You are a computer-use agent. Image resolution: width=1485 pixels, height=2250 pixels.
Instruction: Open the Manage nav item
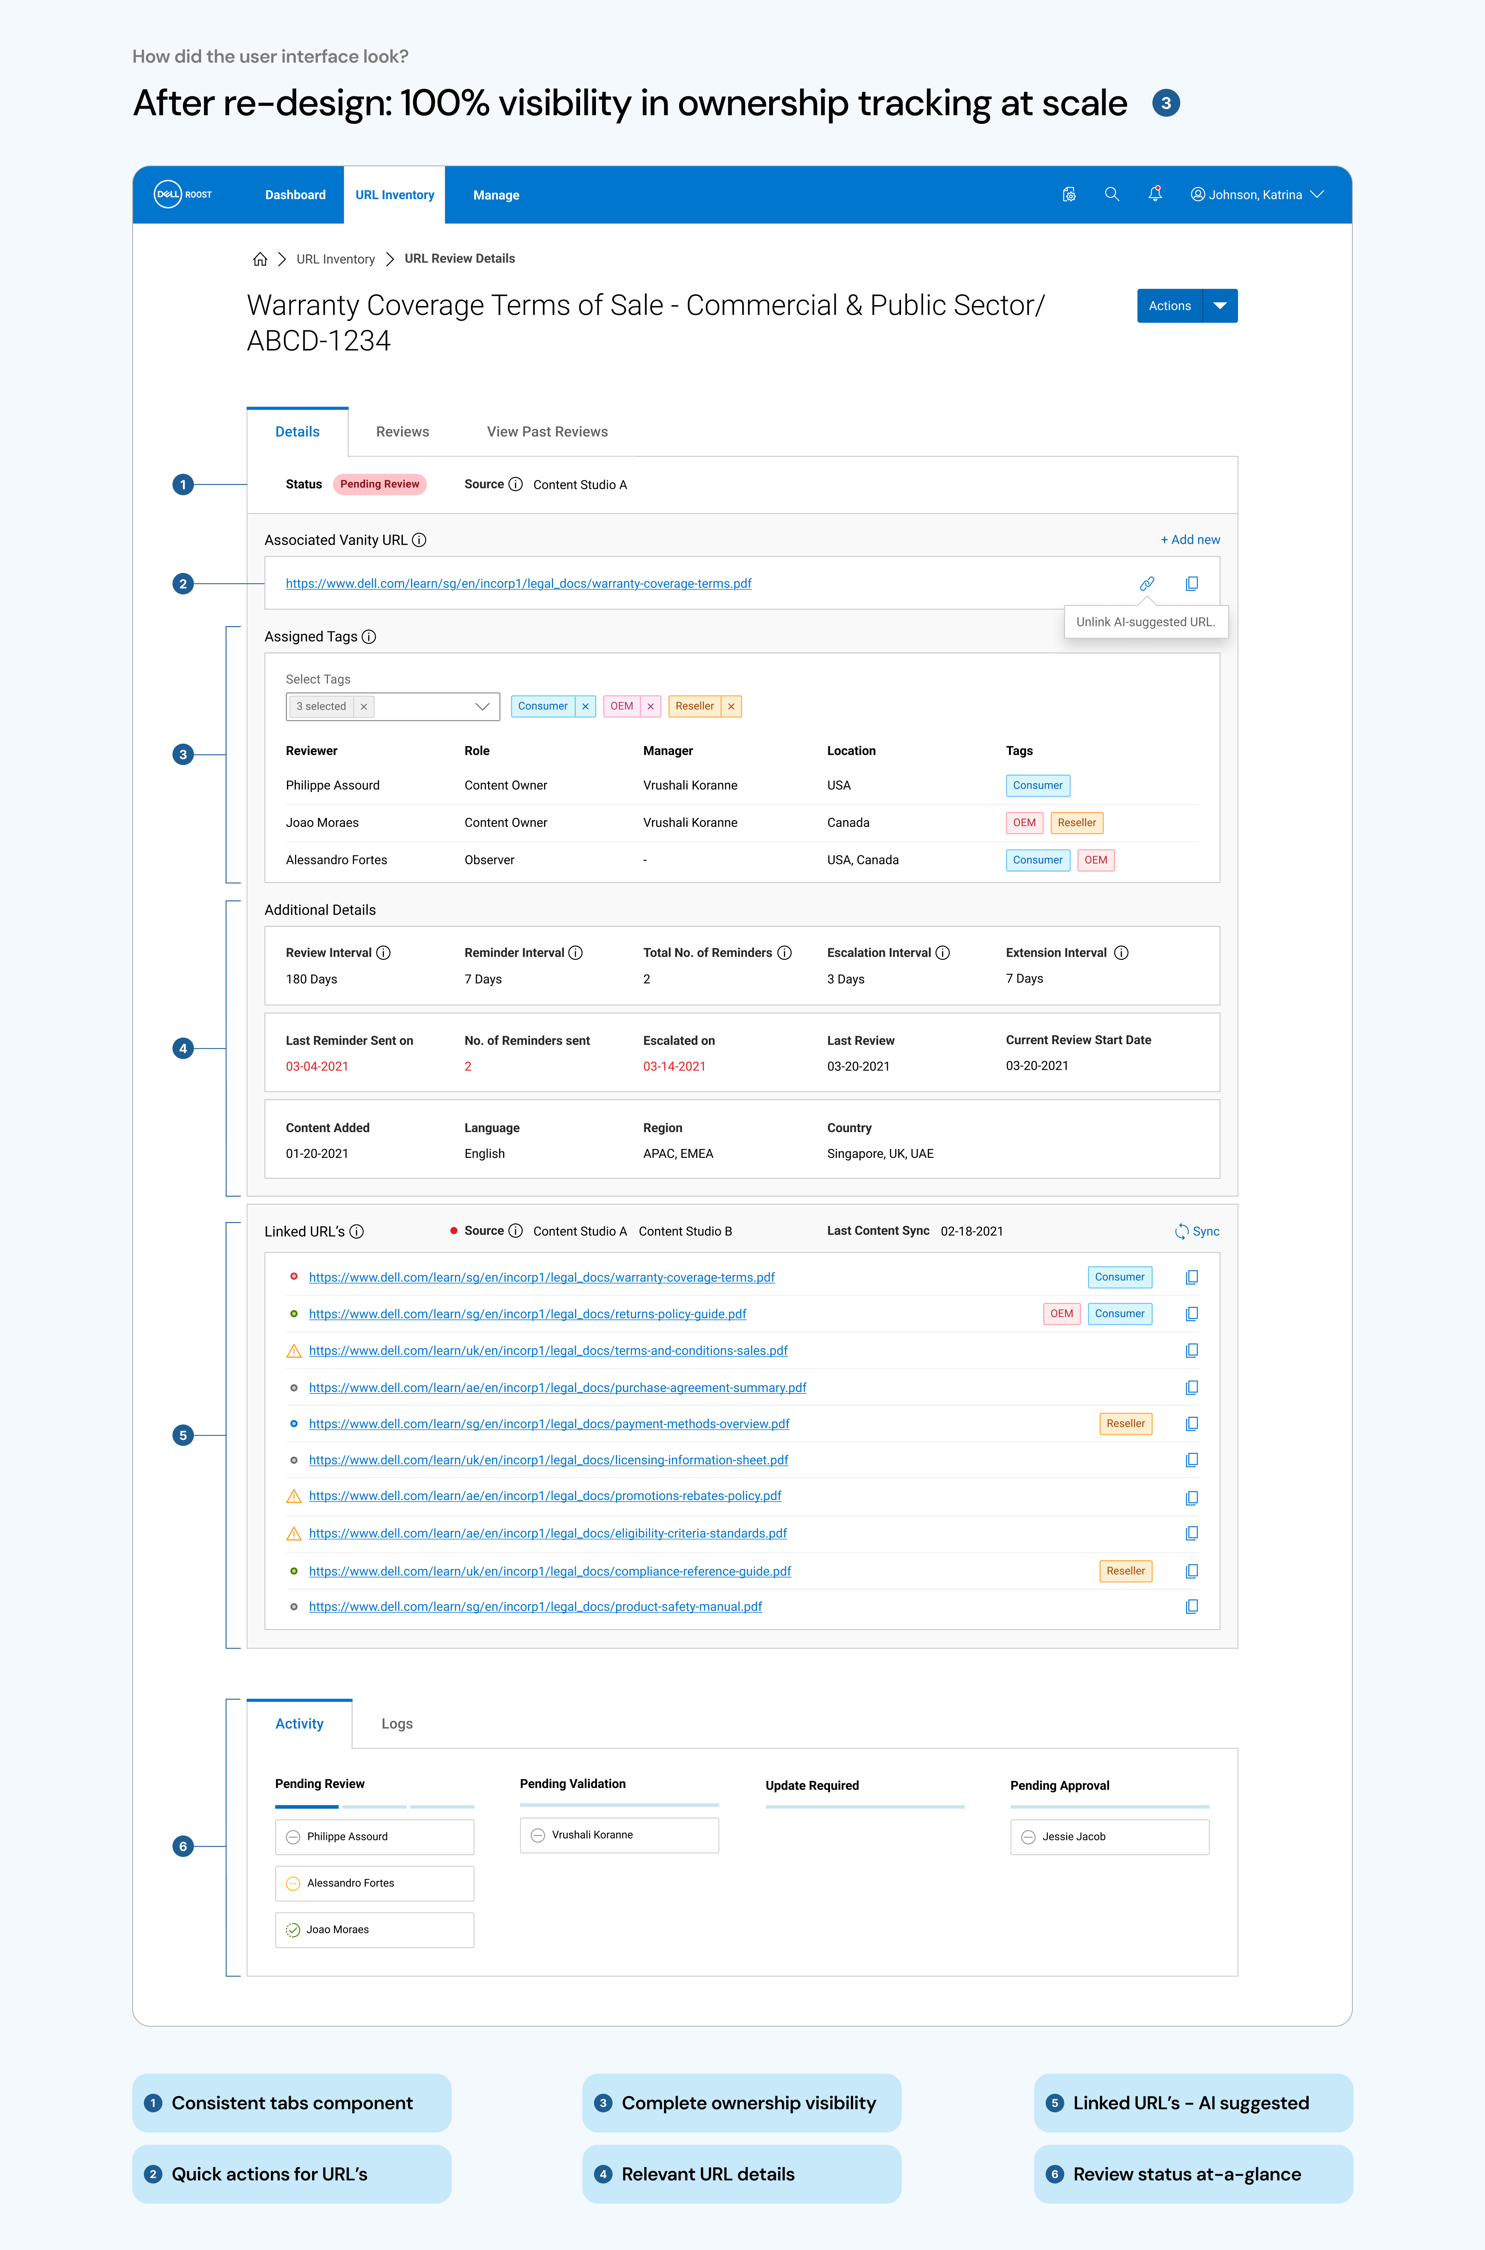(x=496, y=195)
